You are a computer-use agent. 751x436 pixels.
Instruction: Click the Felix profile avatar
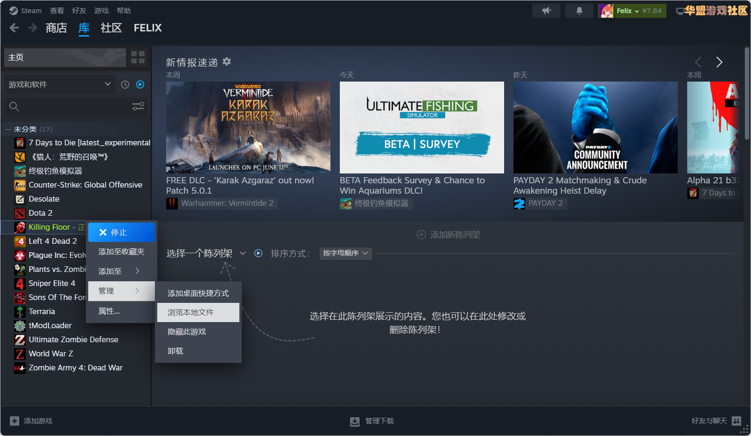click(x=606, y=11)
